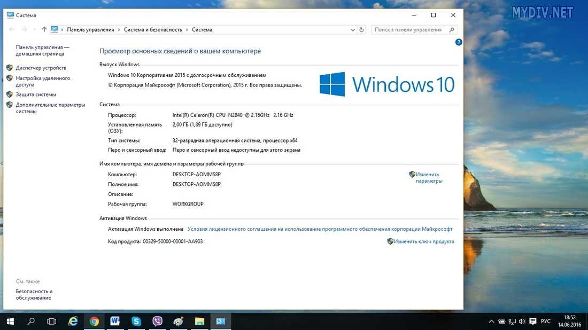588x330 pixels.
Task: Open Viber from the taskbar
Action: click(x=157, y=321)
